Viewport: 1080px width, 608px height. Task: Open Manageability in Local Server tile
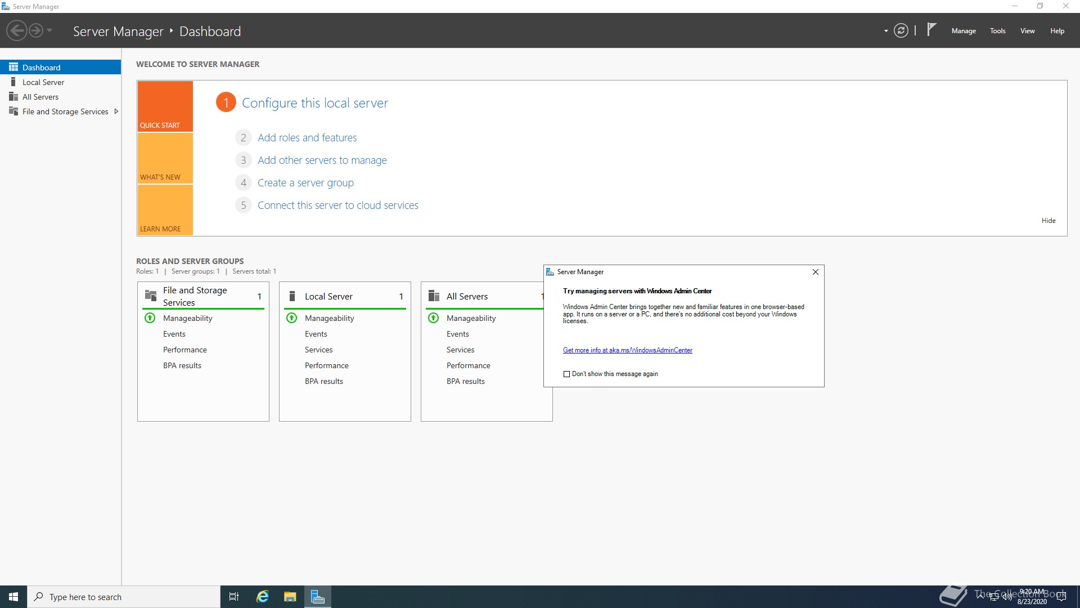click(x=329, y=318)
